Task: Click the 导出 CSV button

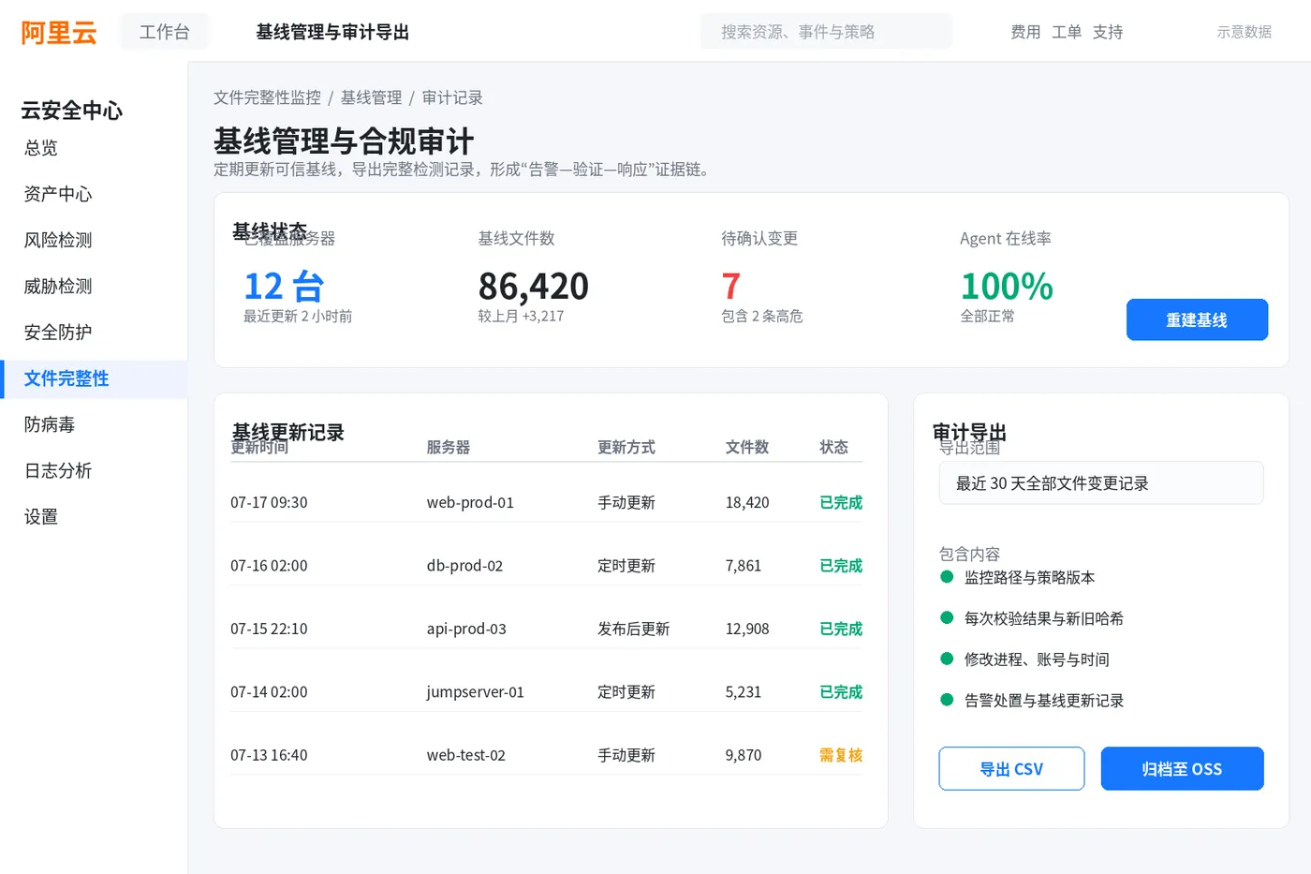Action: 1011,768
